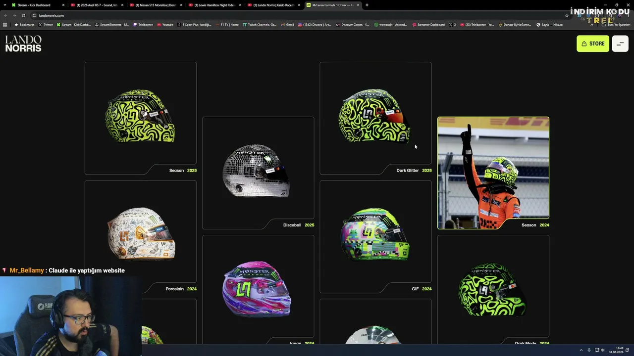
Task: Open the Donate ByNoGame bookmark
Action: pyautogui.click(x=515, y=25)
